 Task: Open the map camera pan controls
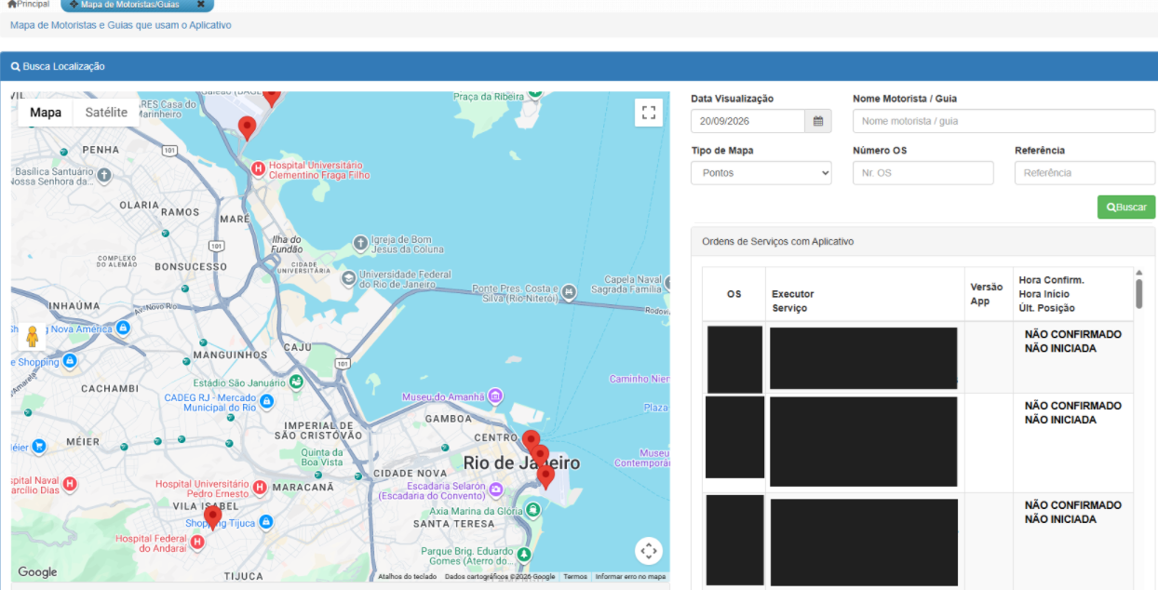[649, 550]
